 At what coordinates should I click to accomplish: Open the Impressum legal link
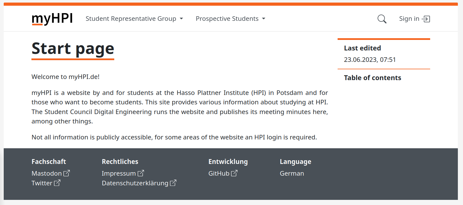119,173
